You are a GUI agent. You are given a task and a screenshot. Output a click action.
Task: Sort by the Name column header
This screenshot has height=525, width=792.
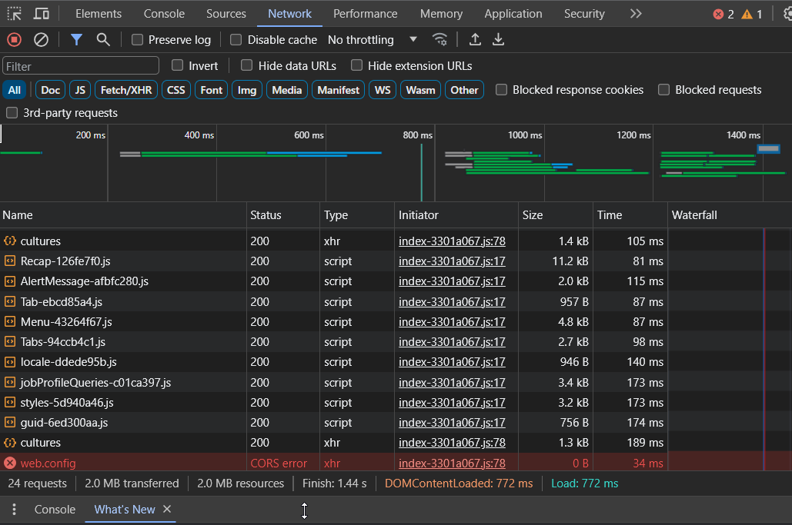click(123, 214)
